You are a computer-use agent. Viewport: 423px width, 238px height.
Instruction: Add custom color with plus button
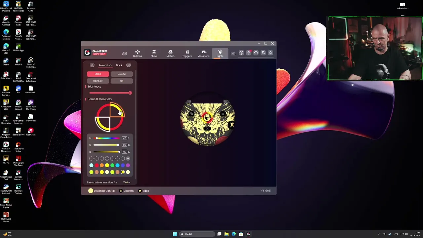(x=128, y=159)
